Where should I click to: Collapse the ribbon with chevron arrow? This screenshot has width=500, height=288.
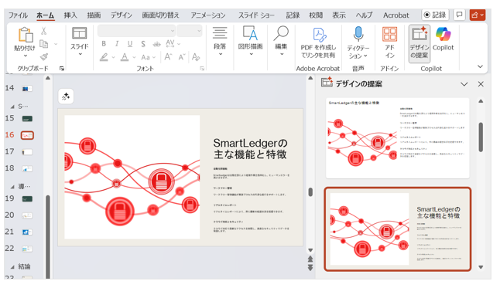pyautogui.click(x=480, y=66)
